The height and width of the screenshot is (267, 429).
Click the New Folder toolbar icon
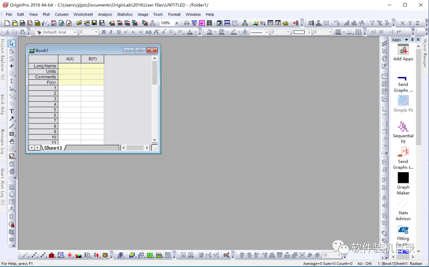[x=15, y=23]
